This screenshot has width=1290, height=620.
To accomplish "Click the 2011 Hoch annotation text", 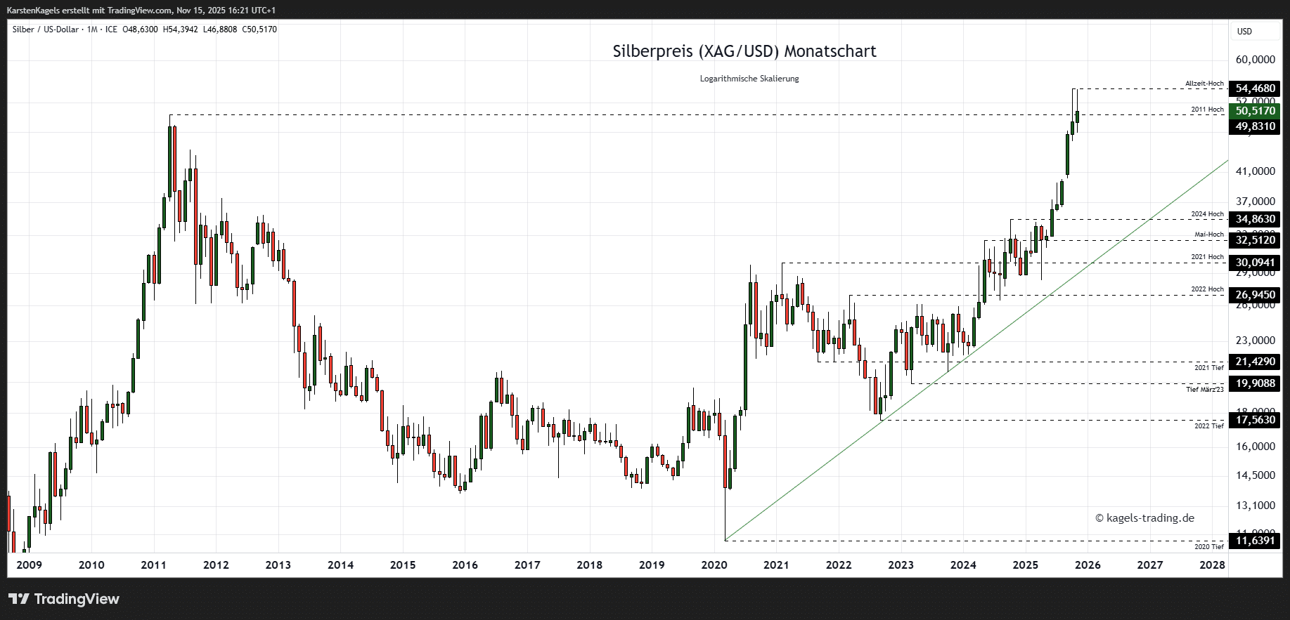I will click(x=1207, y=110).
